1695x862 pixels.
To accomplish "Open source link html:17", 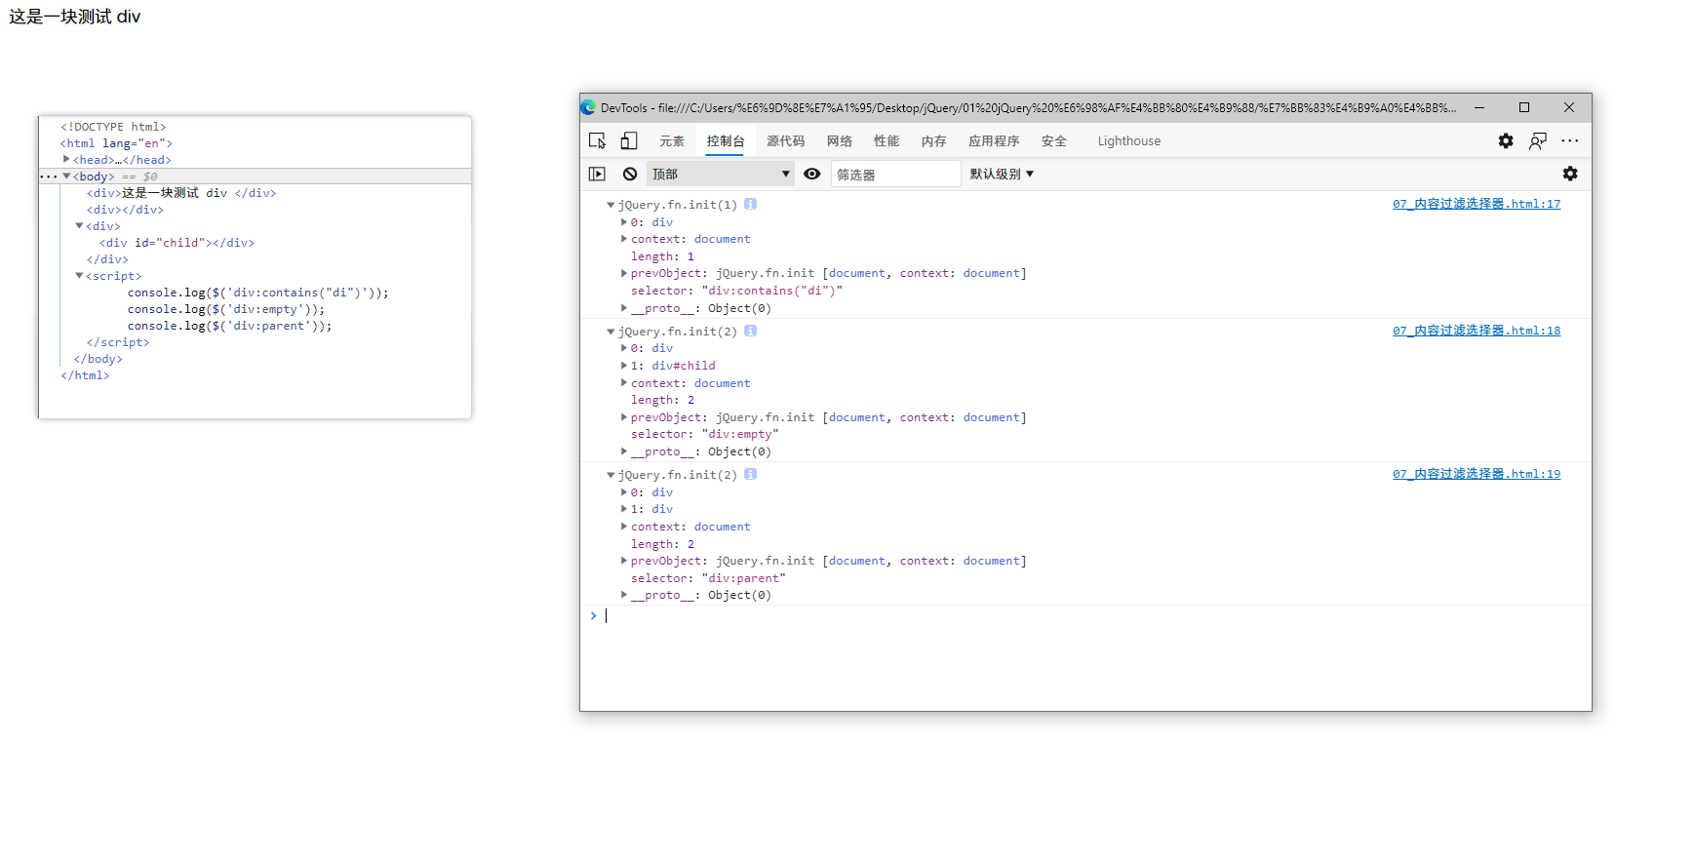I will (x=1477, y=204).
